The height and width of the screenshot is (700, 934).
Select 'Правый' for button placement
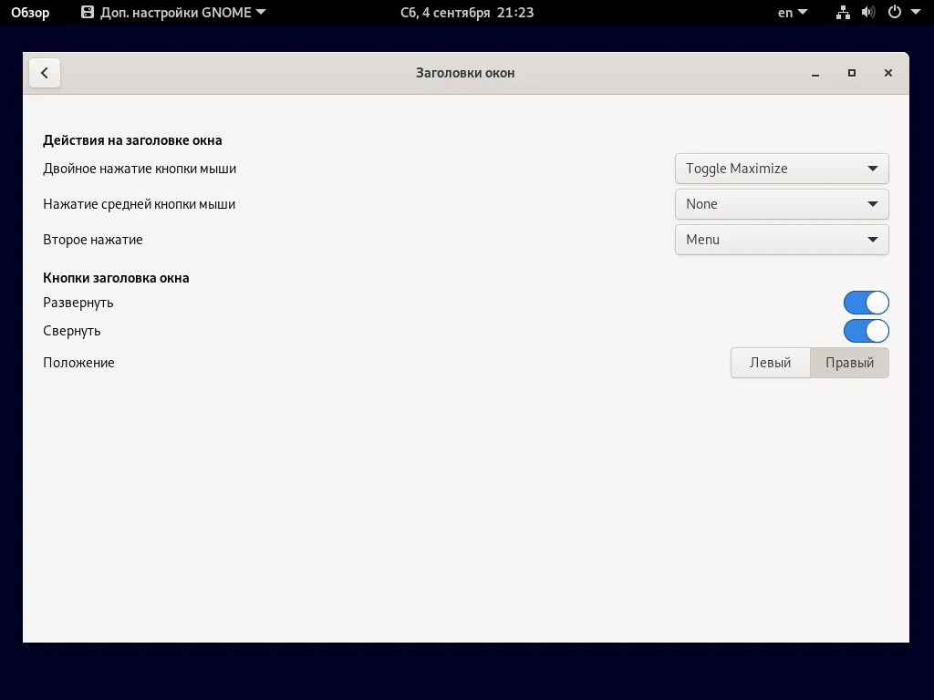(x=849, y=362)
